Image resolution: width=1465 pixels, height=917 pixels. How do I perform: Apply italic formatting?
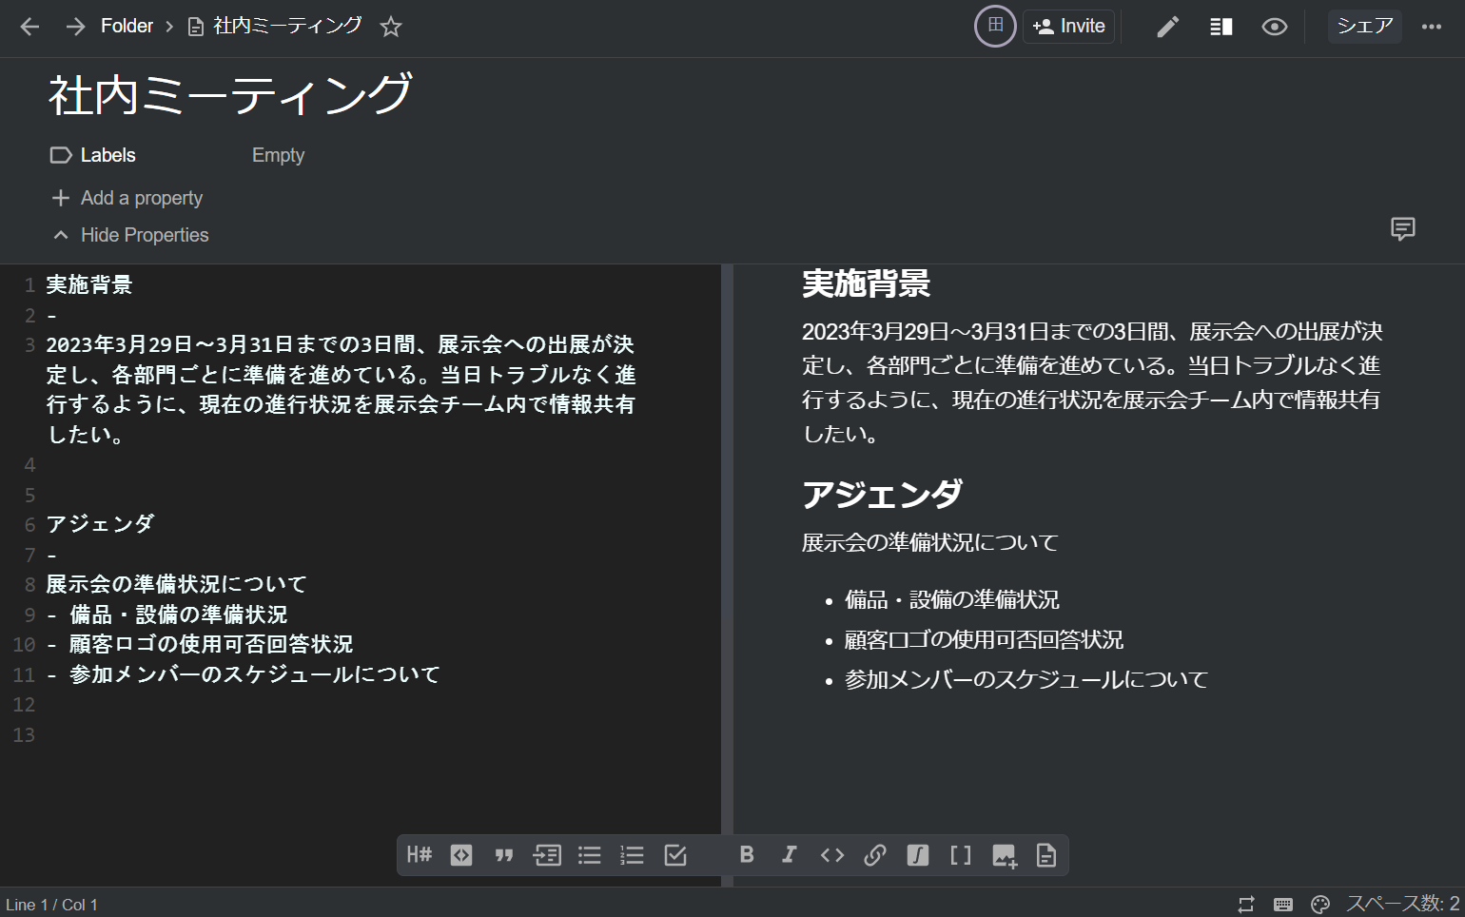click(x=789, y=855)
